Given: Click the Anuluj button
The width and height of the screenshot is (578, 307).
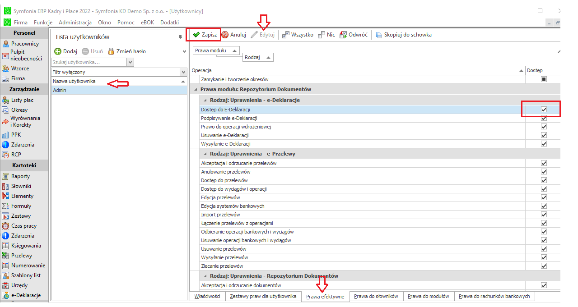Looking at the screenshot, I should [233, 35].
